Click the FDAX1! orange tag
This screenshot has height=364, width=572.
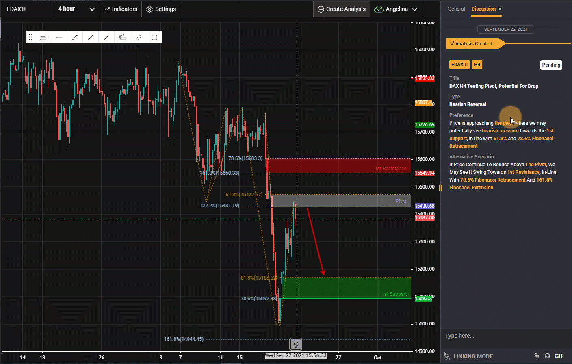pyautogui.click(x=459, y=65)
